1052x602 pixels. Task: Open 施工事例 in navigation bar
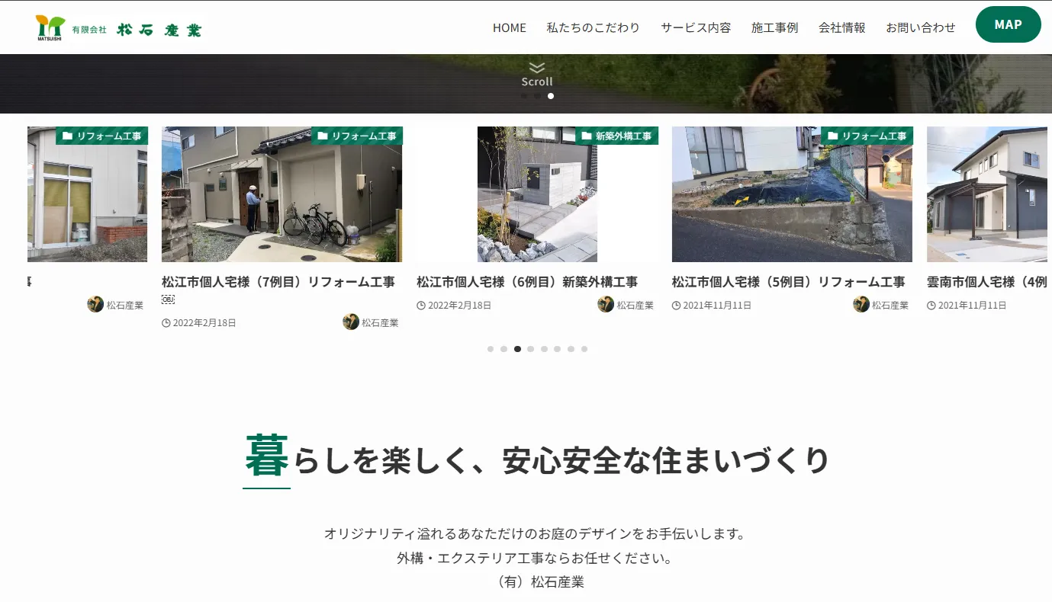tap(774, 27)
